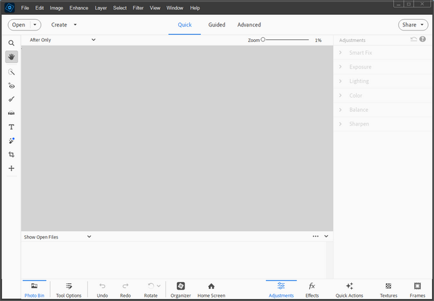Open the After Only view dropdown

(62, 40)
